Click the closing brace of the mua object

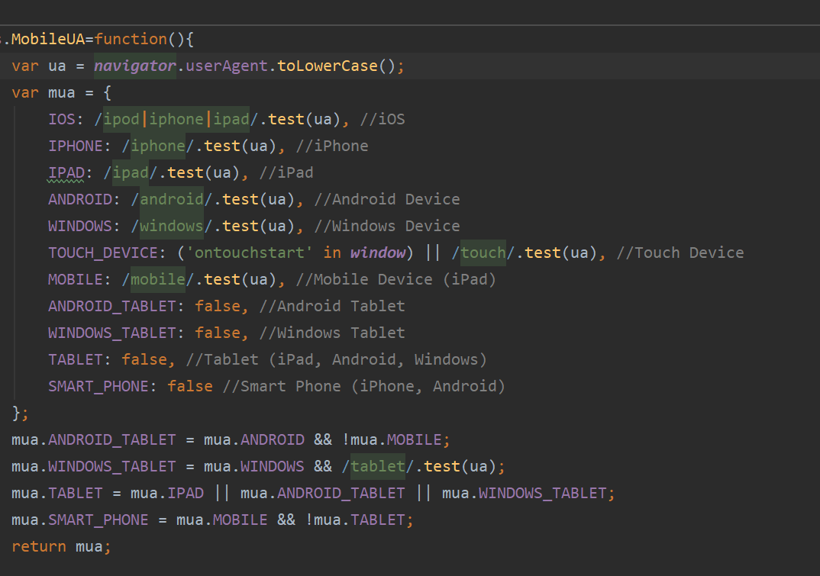coord(16,413)
